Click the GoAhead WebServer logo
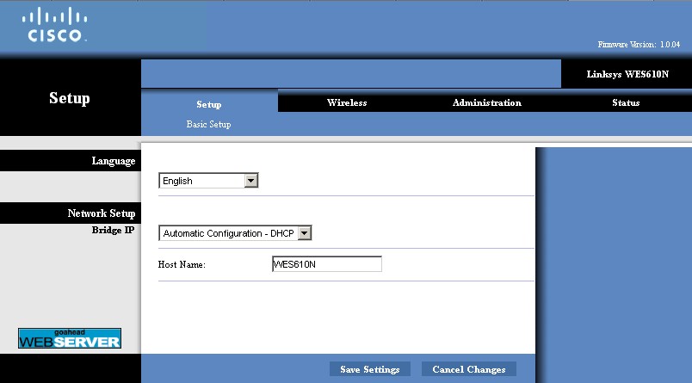Viewport: 692px width, 383px height. click(x=70, y=338)
